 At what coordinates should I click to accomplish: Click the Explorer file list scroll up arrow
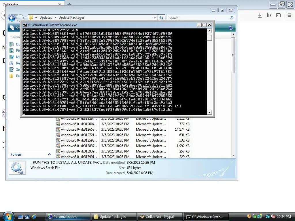[233, 35]
